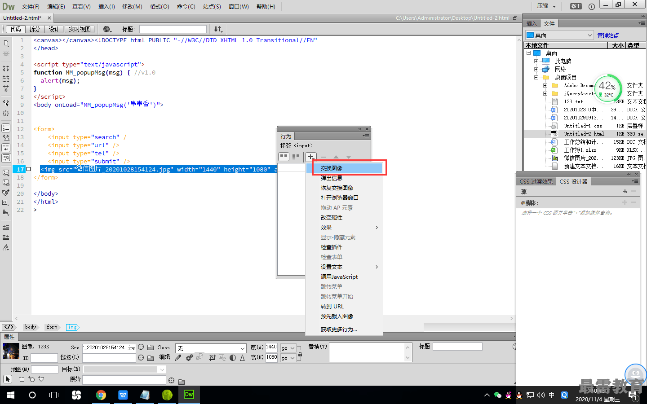Expand the 网络 tree node
Image resolution: width=647 pixels, height=404 pixels.
536,69
